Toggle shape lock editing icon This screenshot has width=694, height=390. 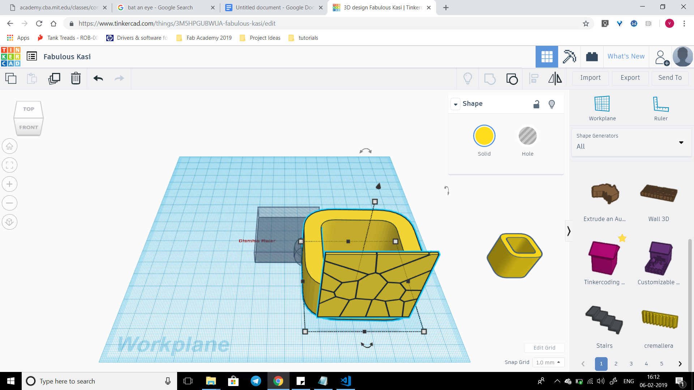pos(536,104)
